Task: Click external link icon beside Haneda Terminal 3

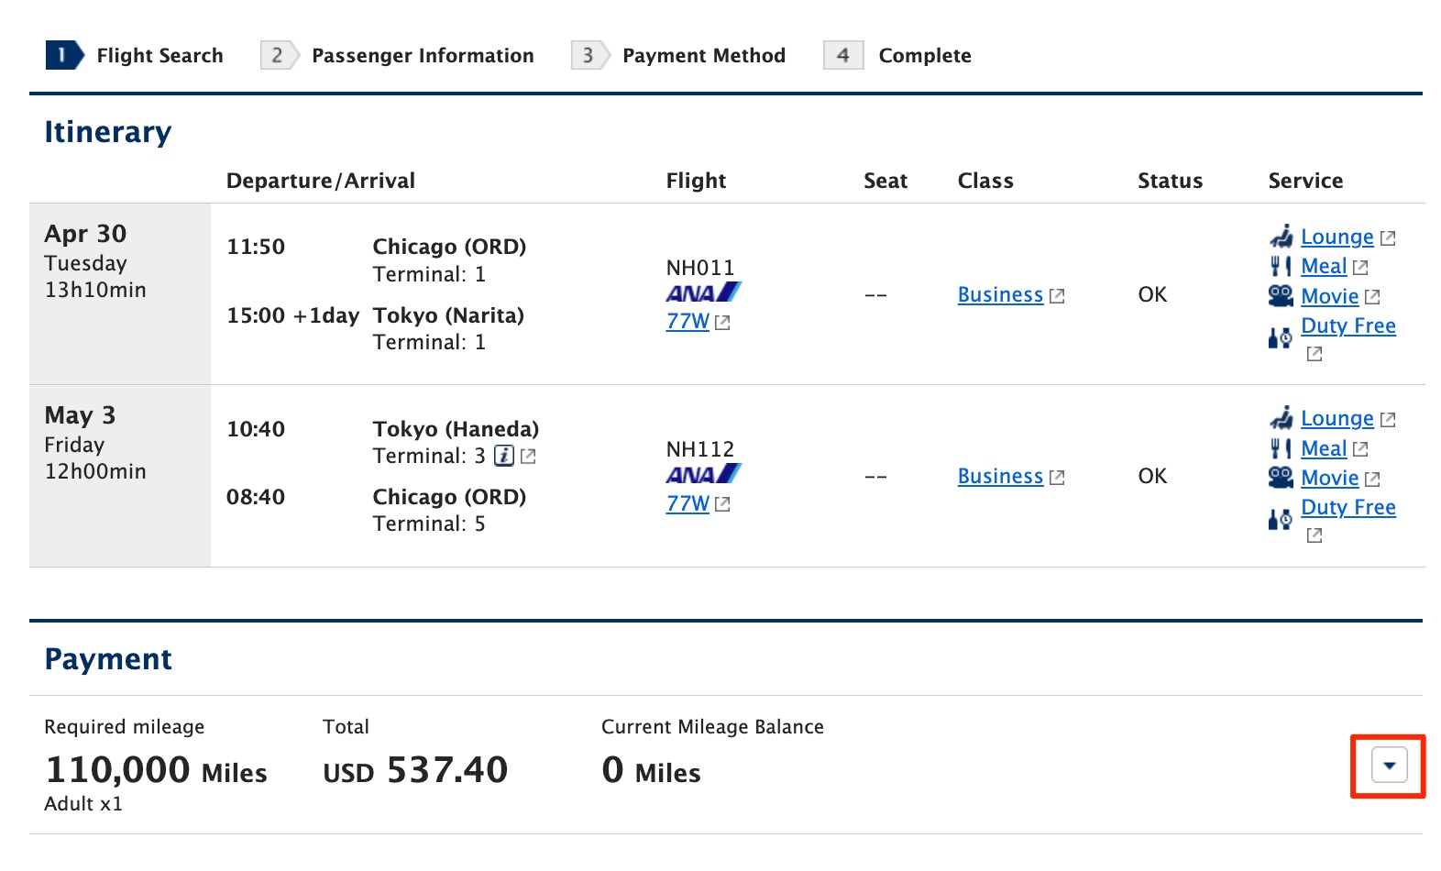Action: 528,456
